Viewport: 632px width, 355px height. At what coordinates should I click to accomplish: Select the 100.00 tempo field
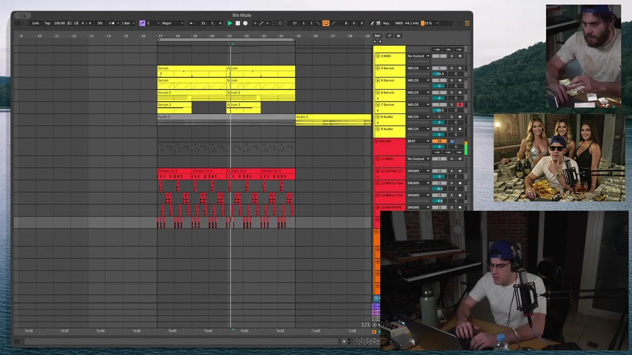[x=59, y=23]
